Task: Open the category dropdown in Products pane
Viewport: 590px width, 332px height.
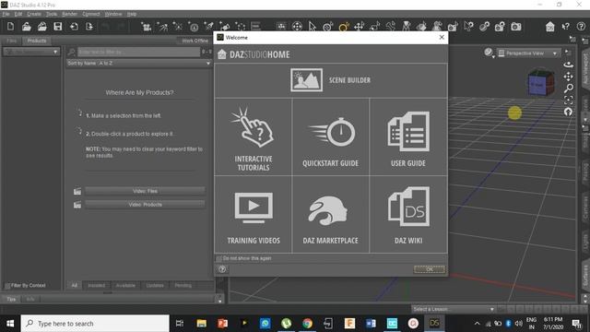Action: [x=30, y=52]
